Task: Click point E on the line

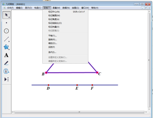Action: (x=77, y=85)
